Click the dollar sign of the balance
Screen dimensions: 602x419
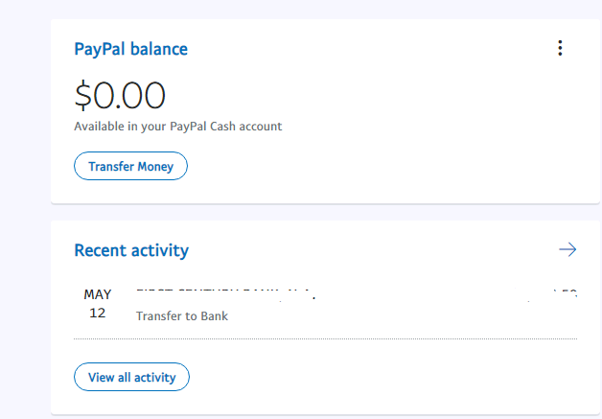tap(83, 96)
